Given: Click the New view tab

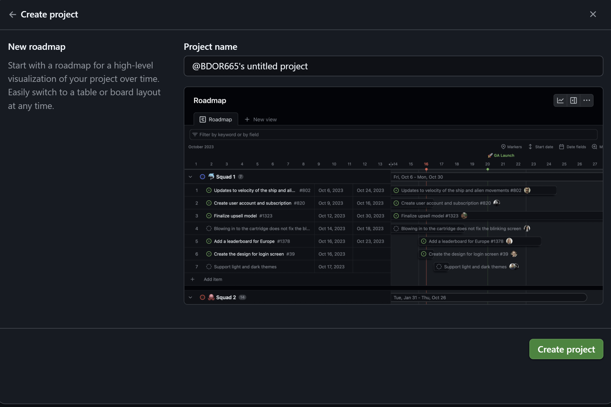Looking at the screenshot, I should click(x=261, y=119).
